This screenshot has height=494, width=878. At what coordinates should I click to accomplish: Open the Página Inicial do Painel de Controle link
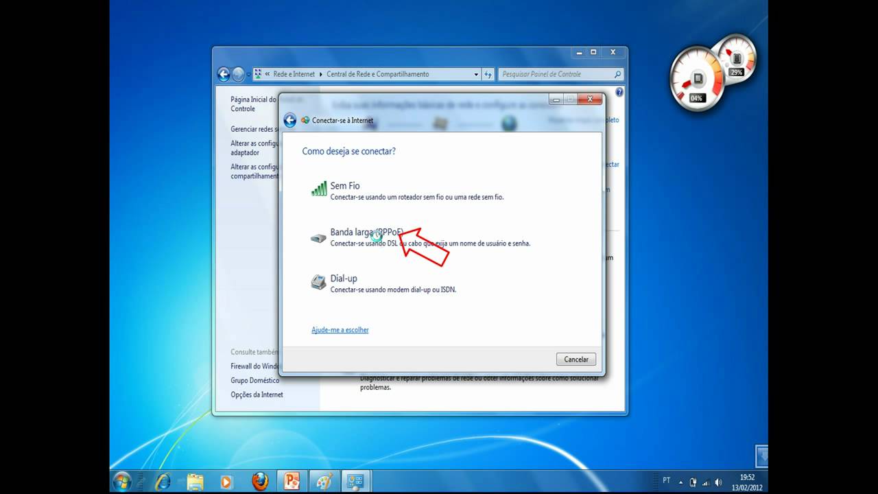tap(254, 104)
